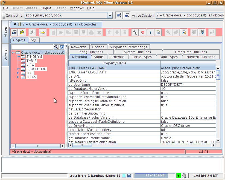Viewport: 225px width, 180px height.
Task: Expand the TABLE node in object tree
Action: pyautogui.click(x=18, y=61)
